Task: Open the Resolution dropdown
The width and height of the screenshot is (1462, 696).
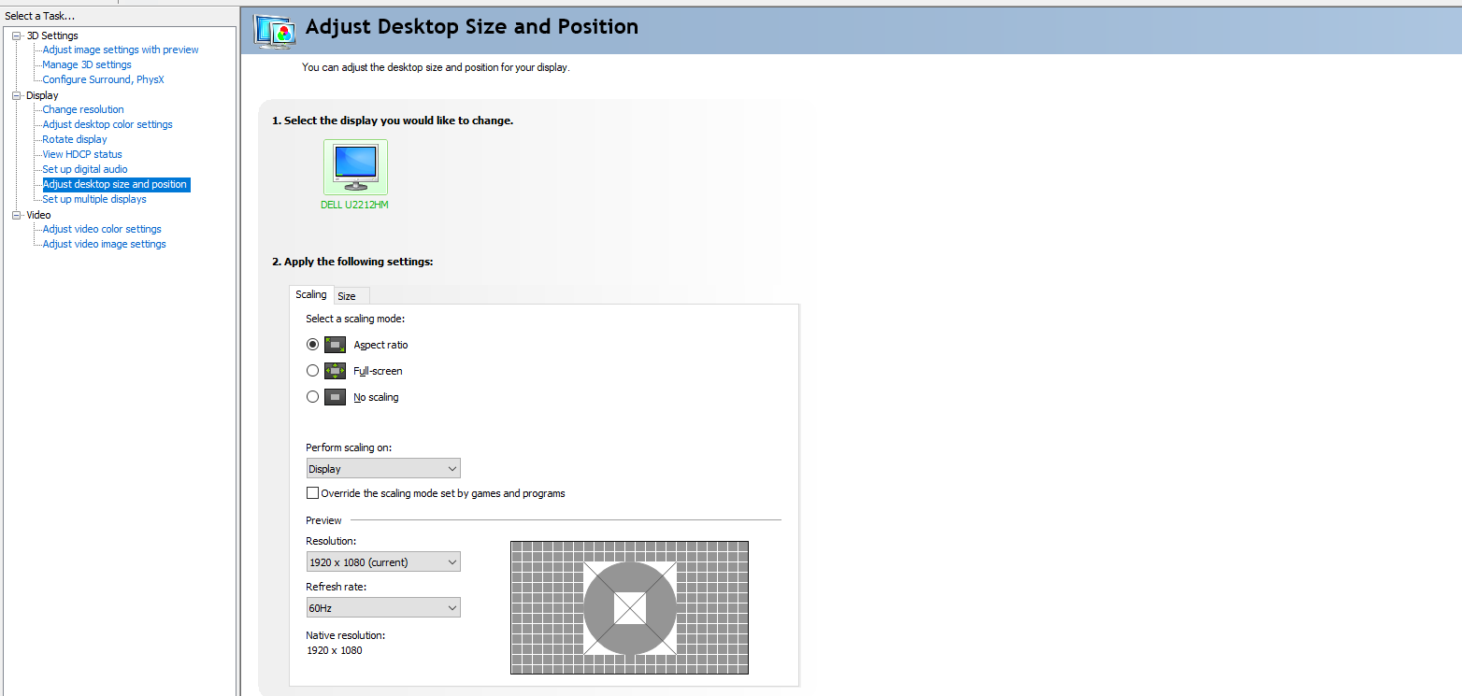Action: (x=383, y=562)
